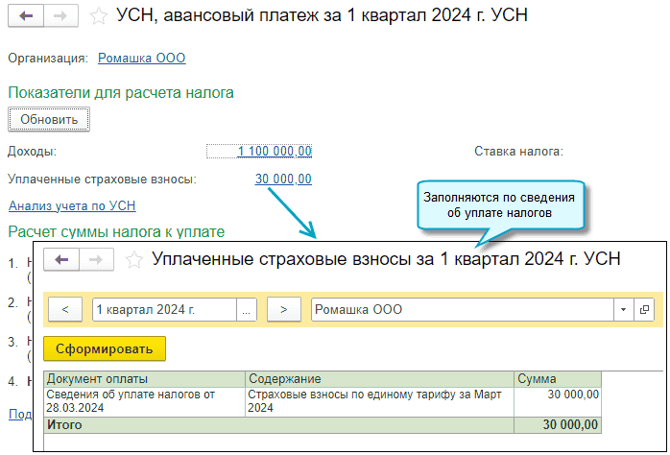Screen dimensions: 670x455
Task: Open organization card with the open icon
Action: coord(644,309)
